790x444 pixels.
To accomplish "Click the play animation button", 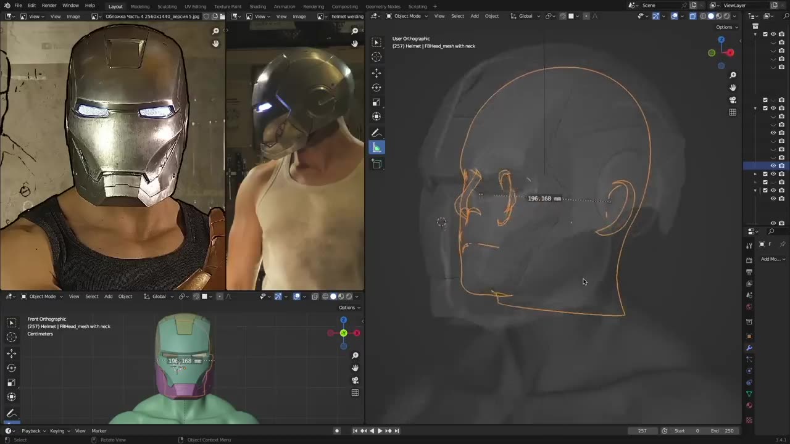I will (x=379, y=430).
